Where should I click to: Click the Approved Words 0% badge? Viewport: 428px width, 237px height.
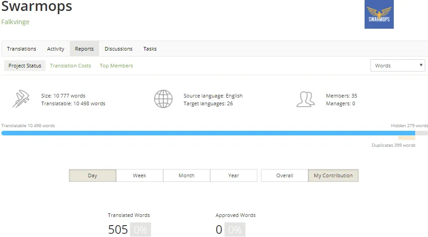coord(235,230)
